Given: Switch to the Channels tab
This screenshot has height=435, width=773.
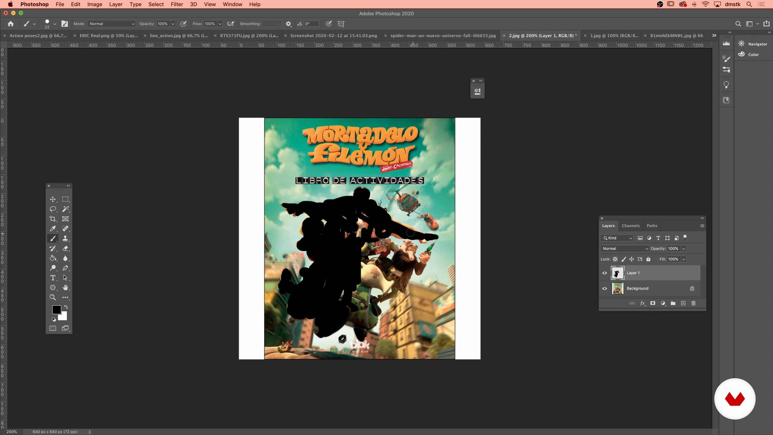Looking at the screenshot, I should (x=630, y=226).
